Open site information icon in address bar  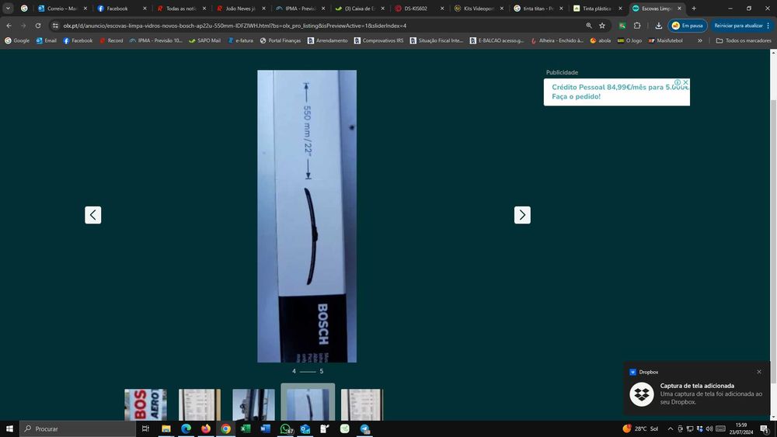(x=55, y=26)
